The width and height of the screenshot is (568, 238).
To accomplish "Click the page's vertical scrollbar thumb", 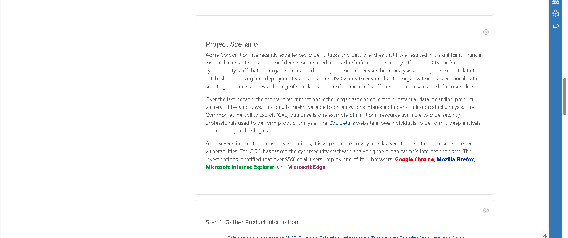I will 564,97.
